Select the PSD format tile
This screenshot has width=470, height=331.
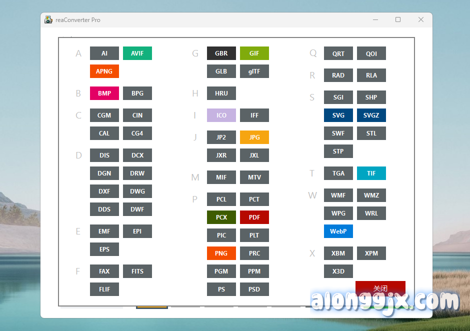[254, 289]
